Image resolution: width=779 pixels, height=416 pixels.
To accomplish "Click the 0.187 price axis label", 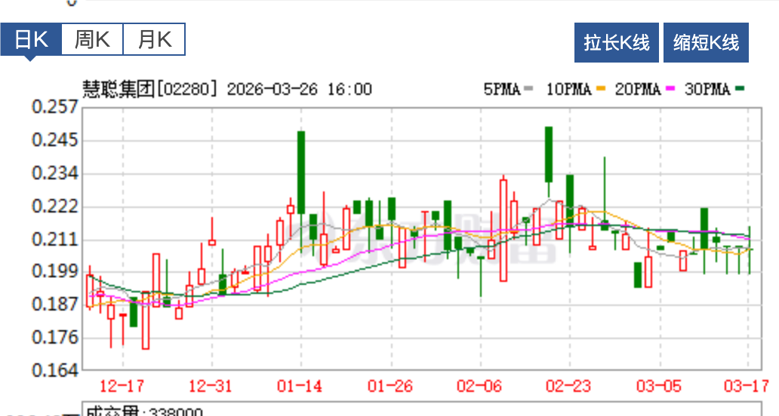I will click(54, 304).
